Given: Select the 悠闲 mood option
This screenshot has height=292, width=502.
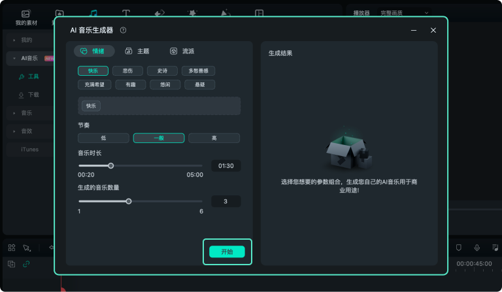Looking at the screenshot, I should click(165, 84).
